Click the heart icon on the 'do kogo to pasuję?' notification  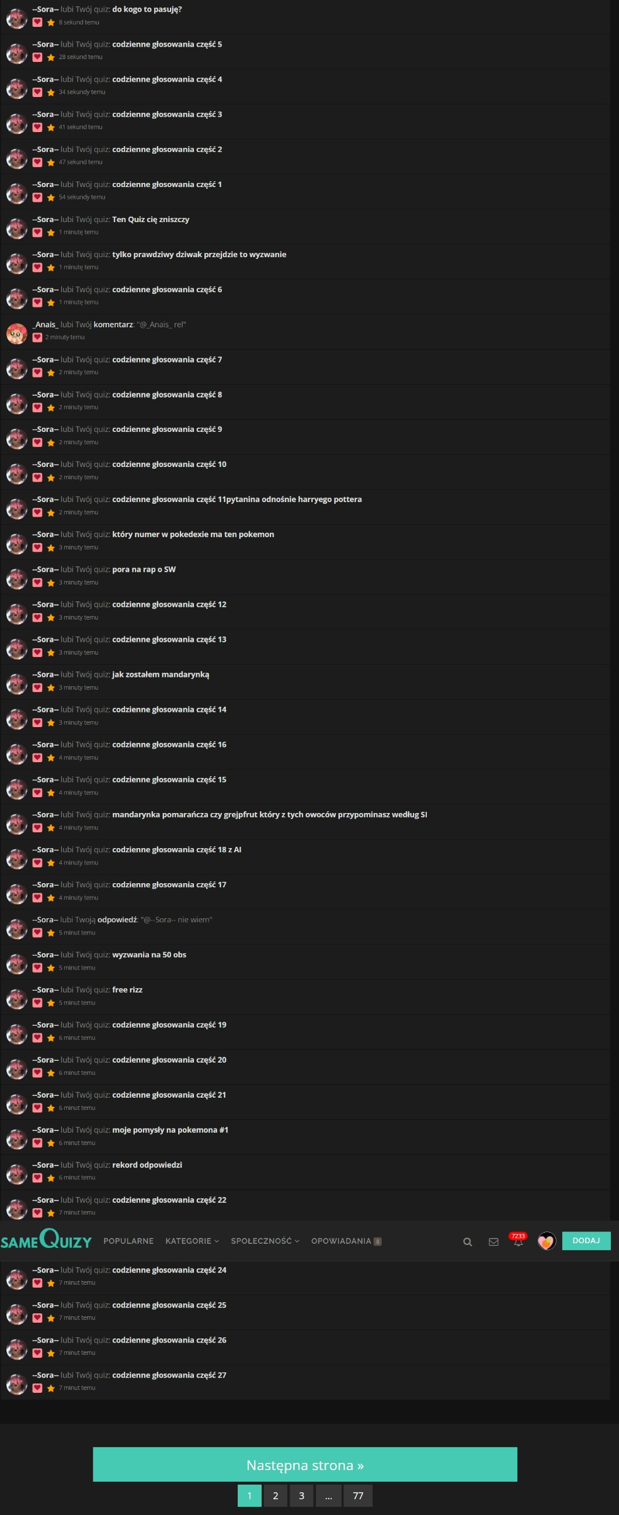click(x=37, y=22)
